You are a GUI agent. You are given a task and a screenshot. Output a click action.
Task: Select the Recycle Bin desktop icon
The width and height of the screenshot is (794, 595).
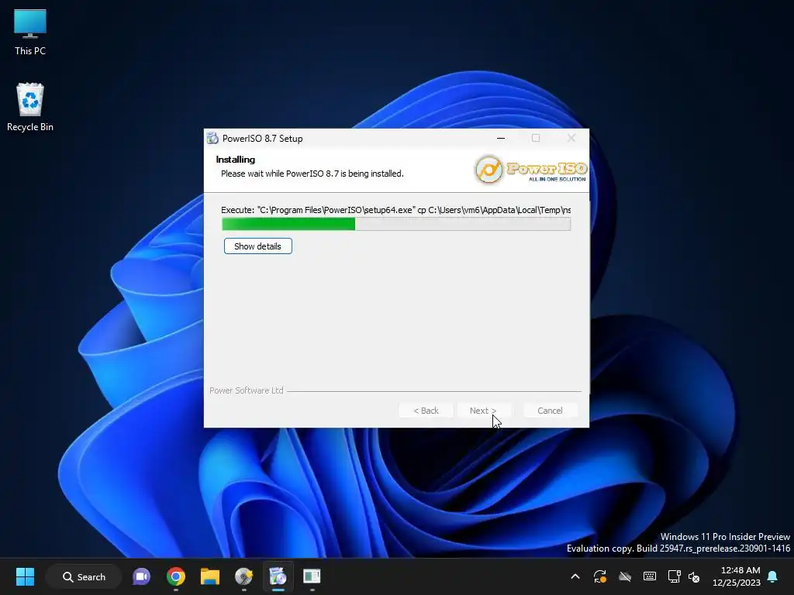pos(30,107)
